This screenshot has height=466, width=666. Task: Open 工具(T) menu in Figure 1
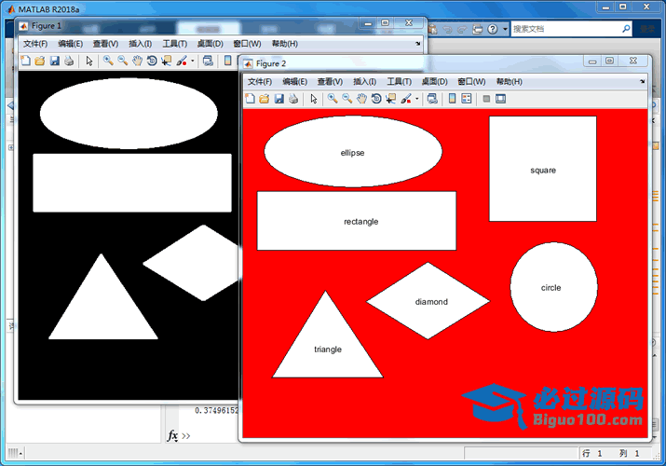click(x=174, y=44)
